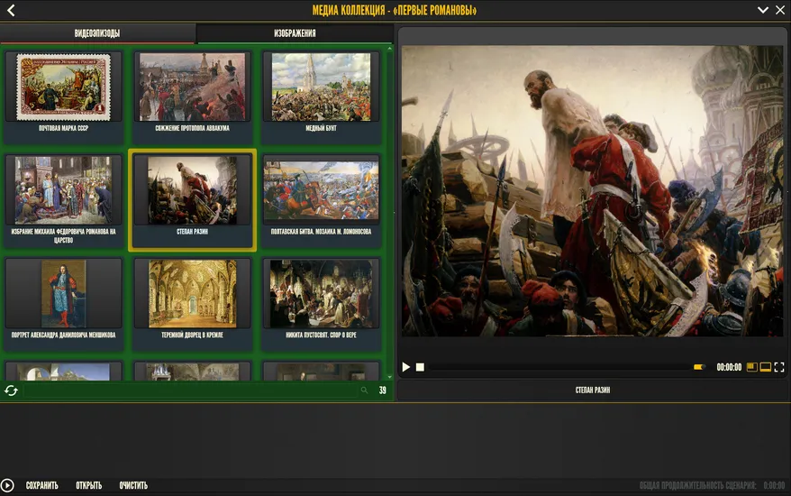Click the magnifier search icon in the green bar
This screenshot has width=791, height=496.
coord(364,390)
